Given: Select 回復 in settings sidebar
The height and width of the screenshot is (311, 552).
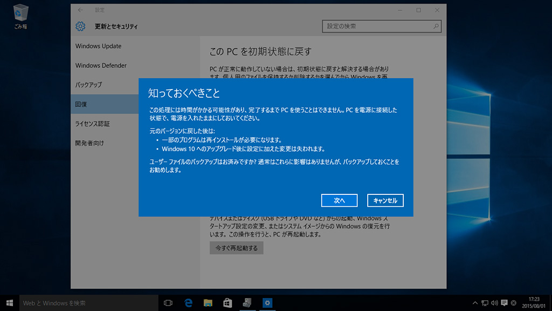Looking at the screenshot, I should (x=105, y=104).
